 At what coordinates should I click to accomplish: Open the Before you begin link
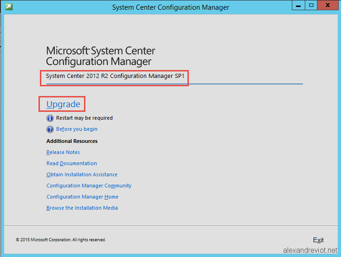[x=77, y=129]
